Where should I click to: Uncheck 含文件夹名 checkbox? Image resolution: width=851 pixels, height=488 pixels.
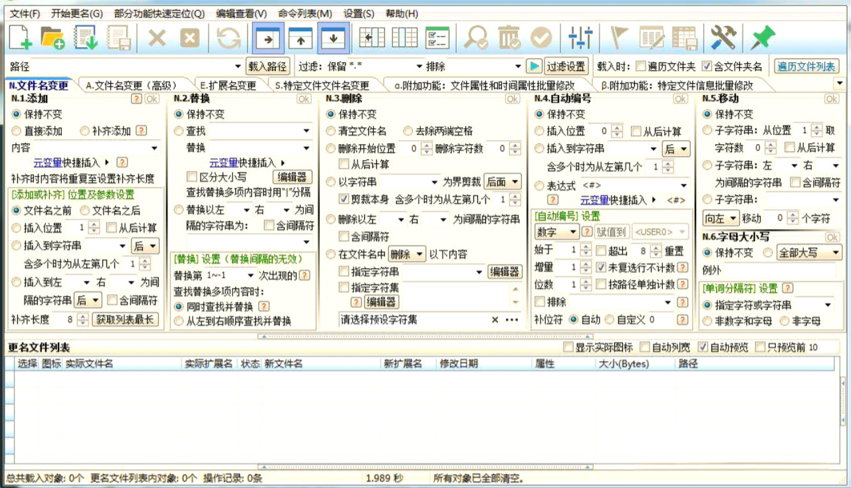tap(707, 66)
